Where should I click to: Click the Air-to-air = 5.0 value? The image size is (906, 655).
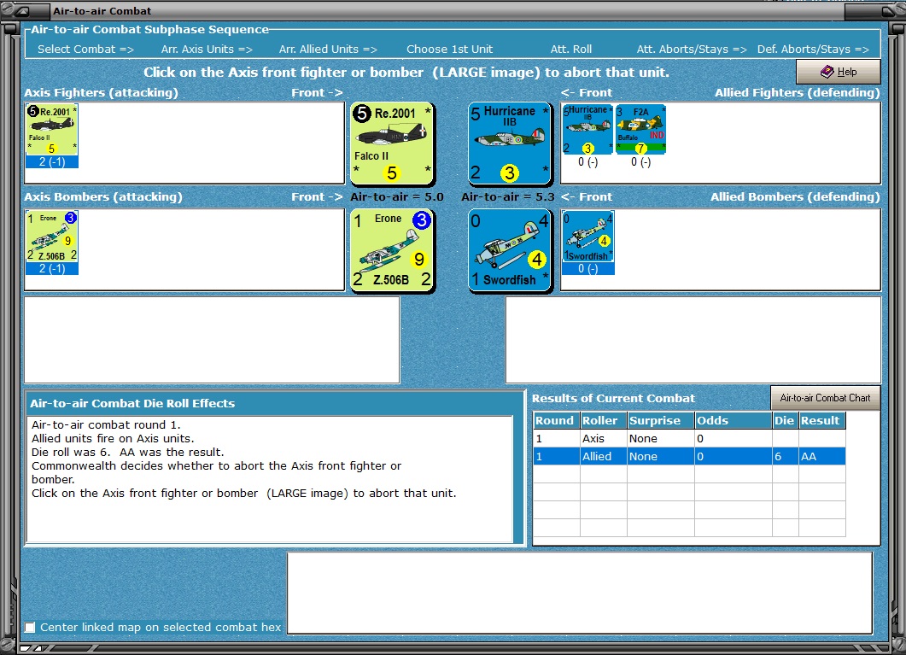[397, 197]
